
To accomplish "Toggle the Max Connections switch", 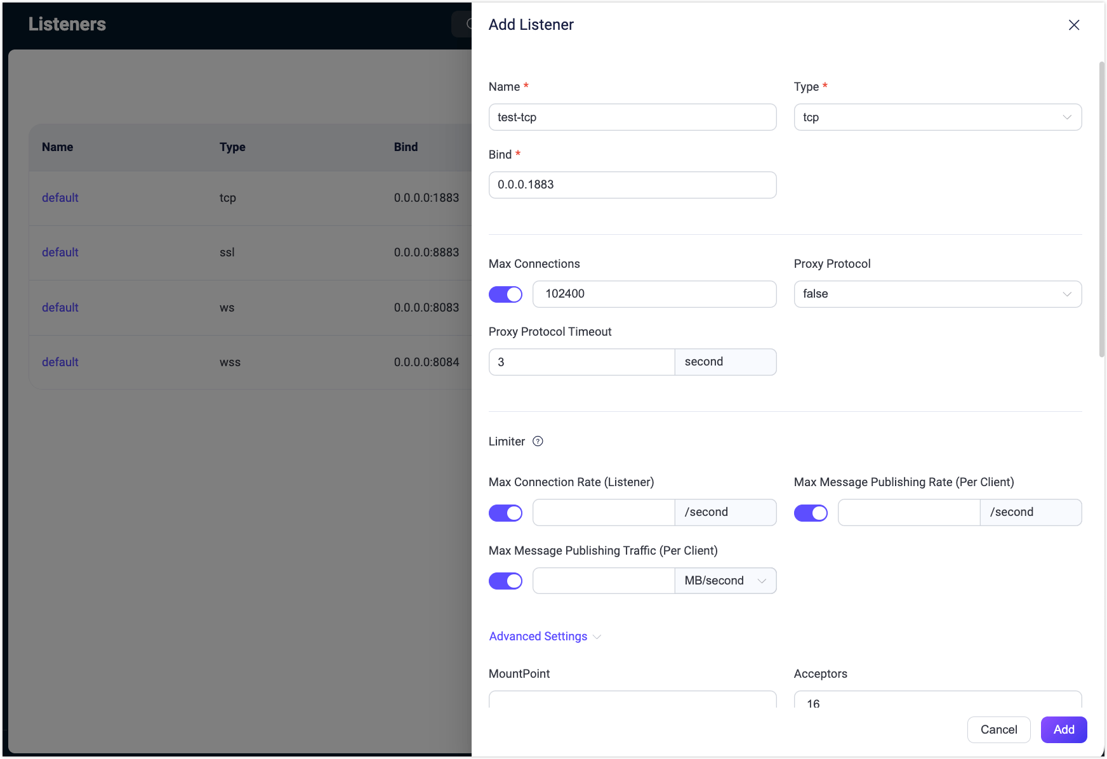I will click(x=505, y=294).
